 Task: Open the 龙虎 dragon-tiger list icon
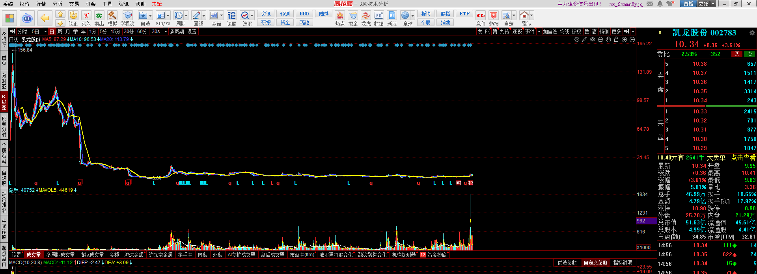click(366, 18)
